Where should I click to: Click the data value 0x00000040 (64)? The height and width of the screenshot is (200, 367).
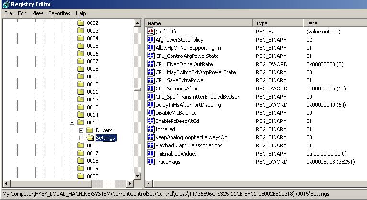tap(326, 105)
